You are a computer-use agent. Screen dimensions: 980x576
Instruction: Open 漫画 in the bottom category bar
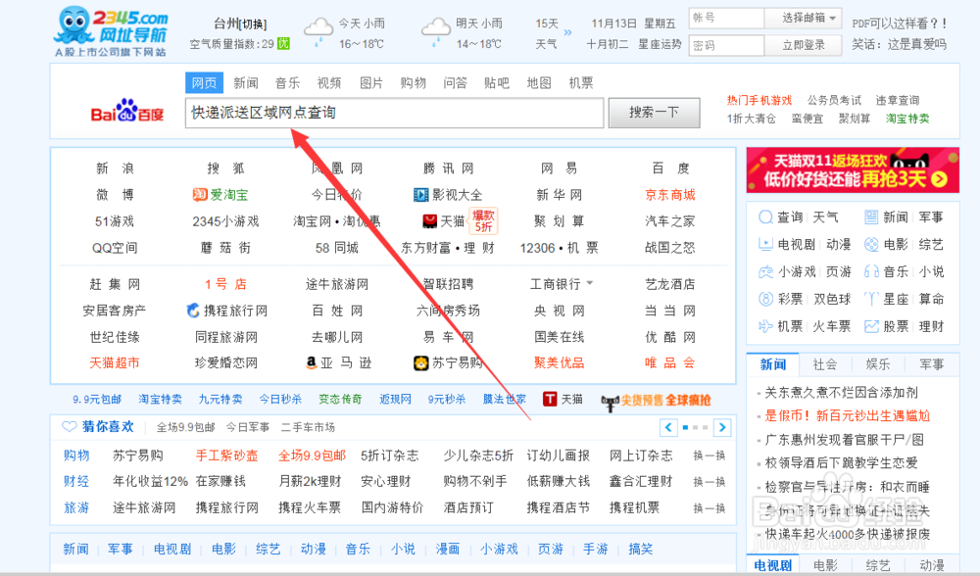(448, 550)
